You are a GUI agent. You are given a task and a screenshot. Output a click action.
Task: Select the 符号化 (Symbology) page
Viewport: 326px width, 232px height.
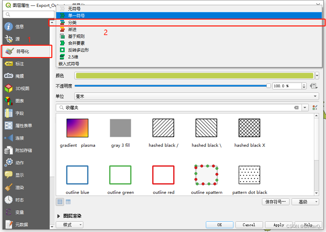pos(26,51)
